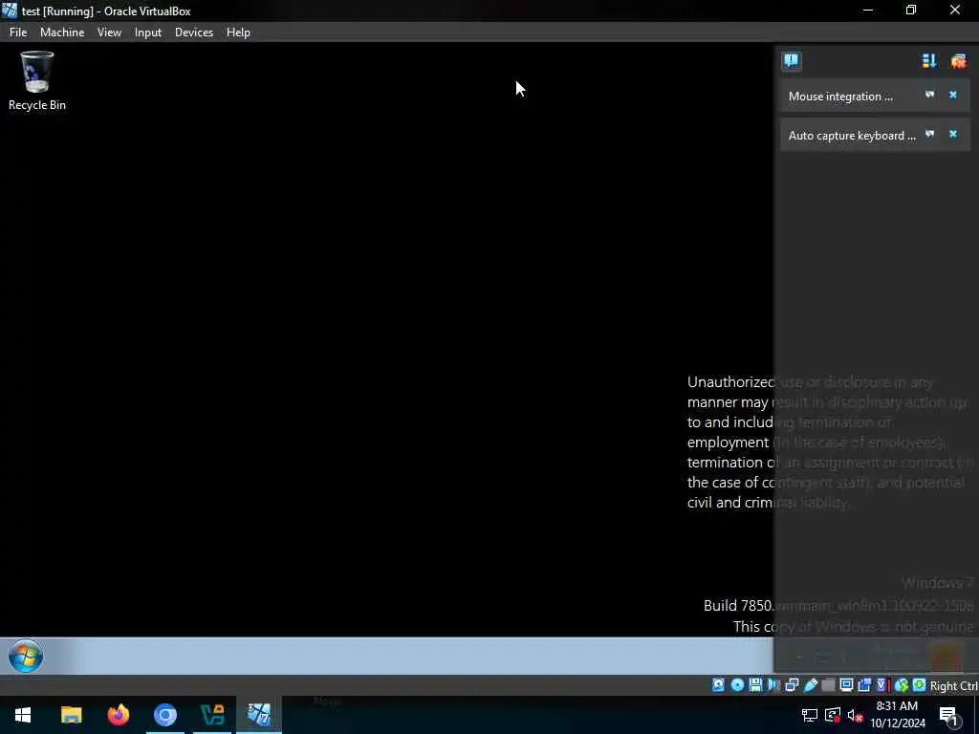Open File Explorer from the taskbar
Viewport: 979px width, 734px height.
[71, 715]
